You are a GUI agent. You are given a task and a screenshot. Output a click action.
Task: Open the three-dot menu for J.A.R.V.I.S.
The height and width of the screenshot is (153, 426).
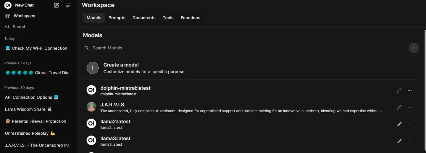coord(409,108)
